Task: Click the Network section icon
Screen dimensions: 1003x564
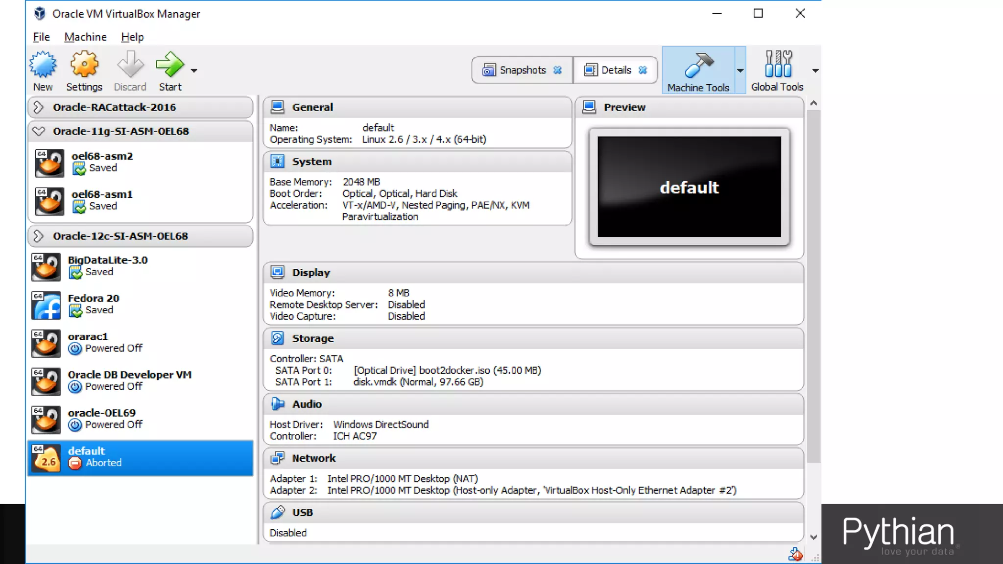Action: [x=278, y=458]
